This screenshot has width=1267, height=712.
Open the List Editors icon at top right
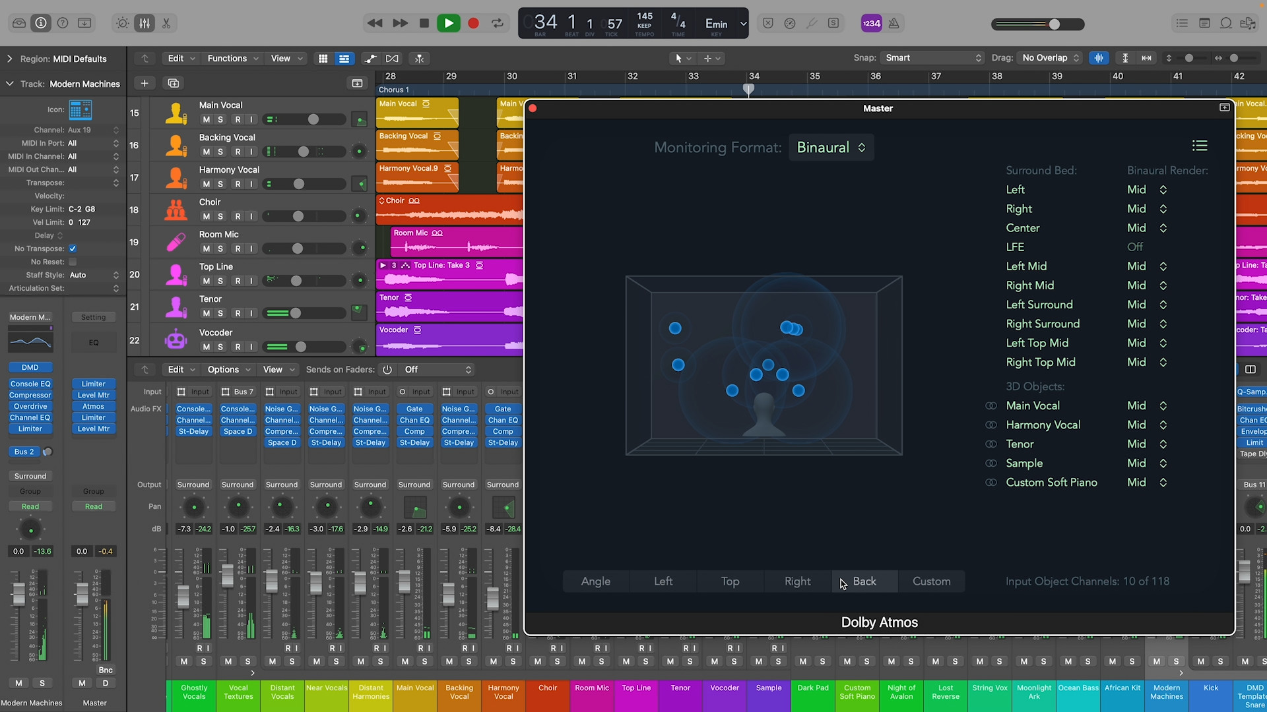coord(1182,22)
